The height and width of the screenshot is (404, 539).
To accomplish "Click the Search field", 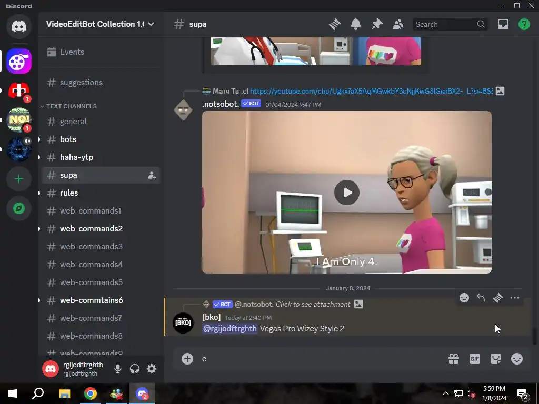I will coord(451,24).
